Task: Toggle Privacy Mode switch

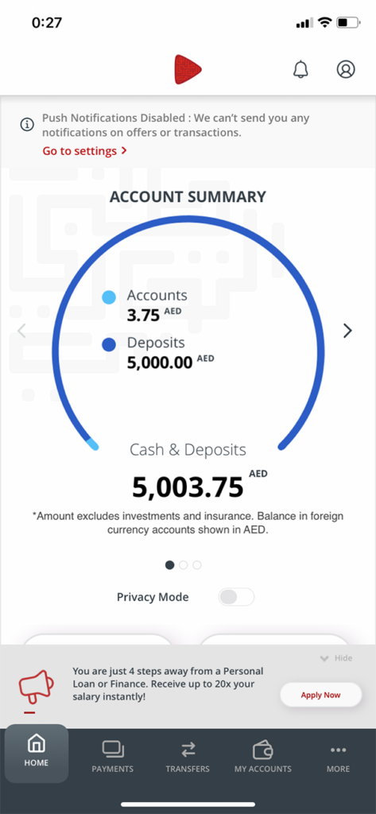Action: 236,597
